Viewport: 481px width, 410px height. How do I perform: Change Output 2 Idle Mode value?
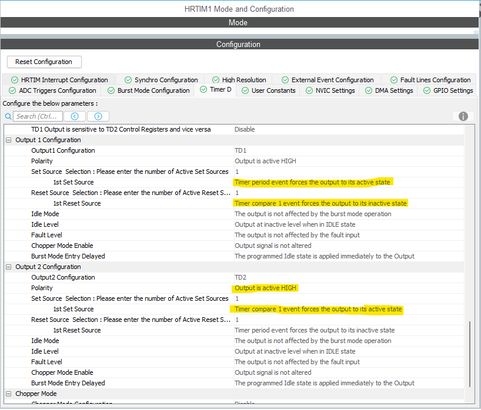[349, 341]
